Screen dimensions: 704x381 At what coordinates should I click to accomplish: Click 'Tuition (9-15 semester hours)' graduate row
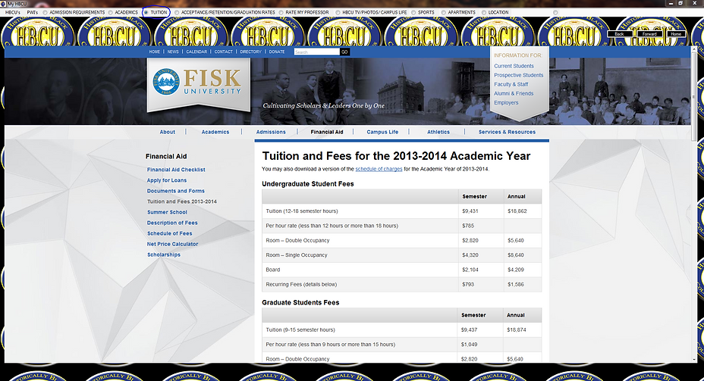[x=300, y=330]
